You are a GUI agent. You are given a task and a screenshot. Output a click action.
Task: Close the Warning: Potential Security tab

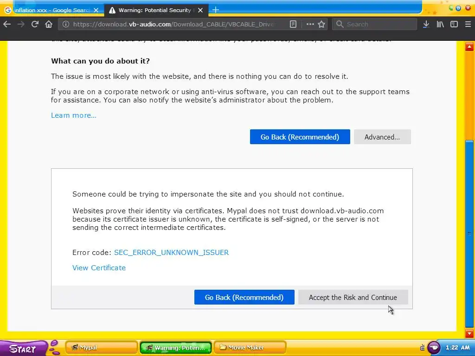pyautogui.click(x=200, y=10)
